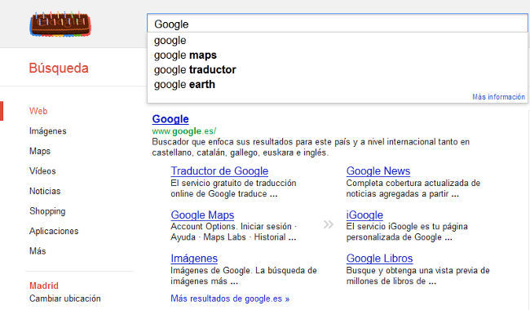
Task: Switch to Aplicaciones in the sidebar
Action: click(x=54, y=231)
